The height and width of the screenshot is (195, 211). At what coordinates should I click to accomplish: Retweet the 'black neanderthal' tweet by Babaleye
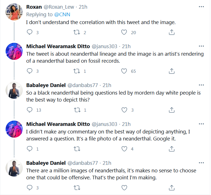tap(77, 110)
